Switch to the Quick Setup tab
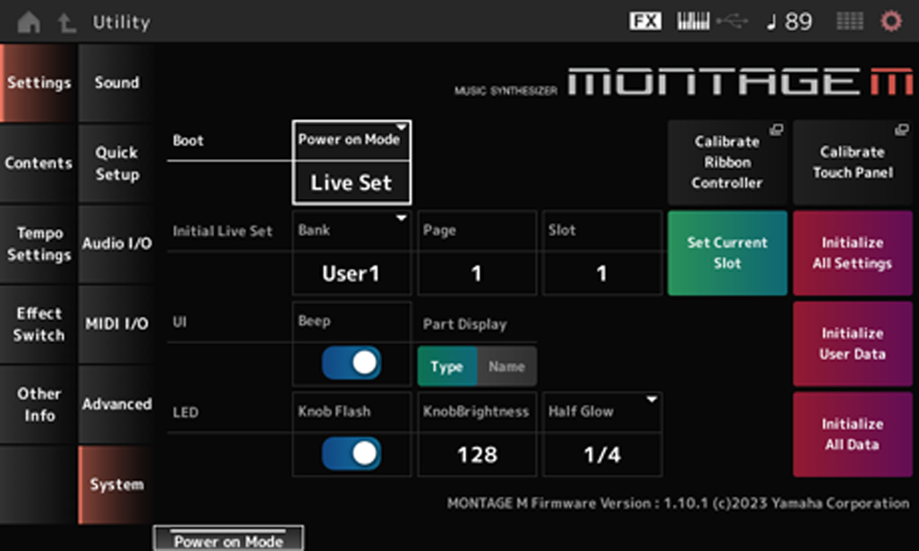This screenshot has height=551, width=919. point(116,163)
